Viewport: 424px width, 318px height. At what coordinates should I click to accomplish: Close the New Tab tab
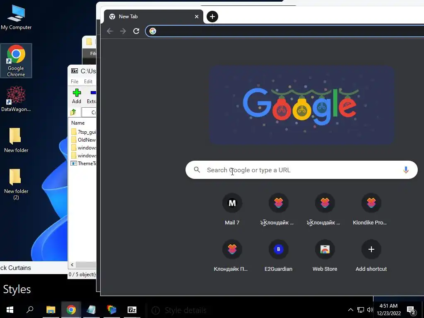[x=197, y=17]
